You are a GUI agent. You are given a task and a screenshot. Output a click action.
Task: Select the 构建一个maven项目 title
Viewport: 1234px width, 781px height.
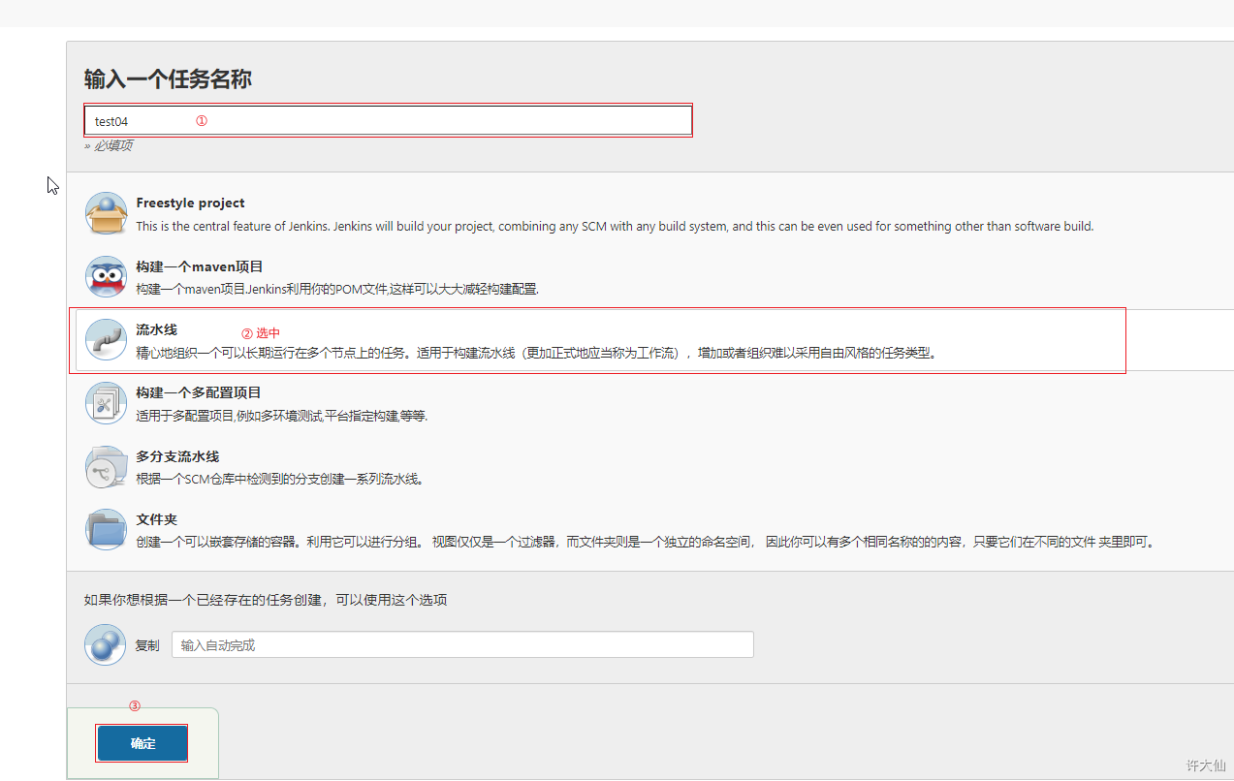pyautogui.click(x=200, y=266)
